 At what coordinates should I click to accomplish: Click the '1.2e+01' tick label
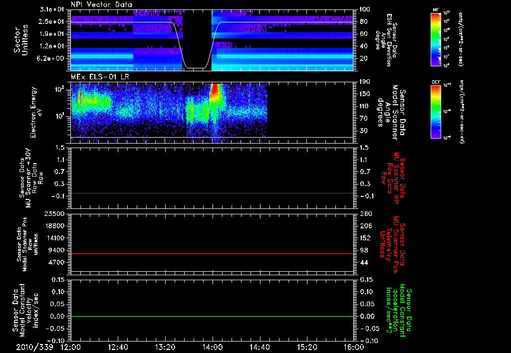(x=52, y=46)
